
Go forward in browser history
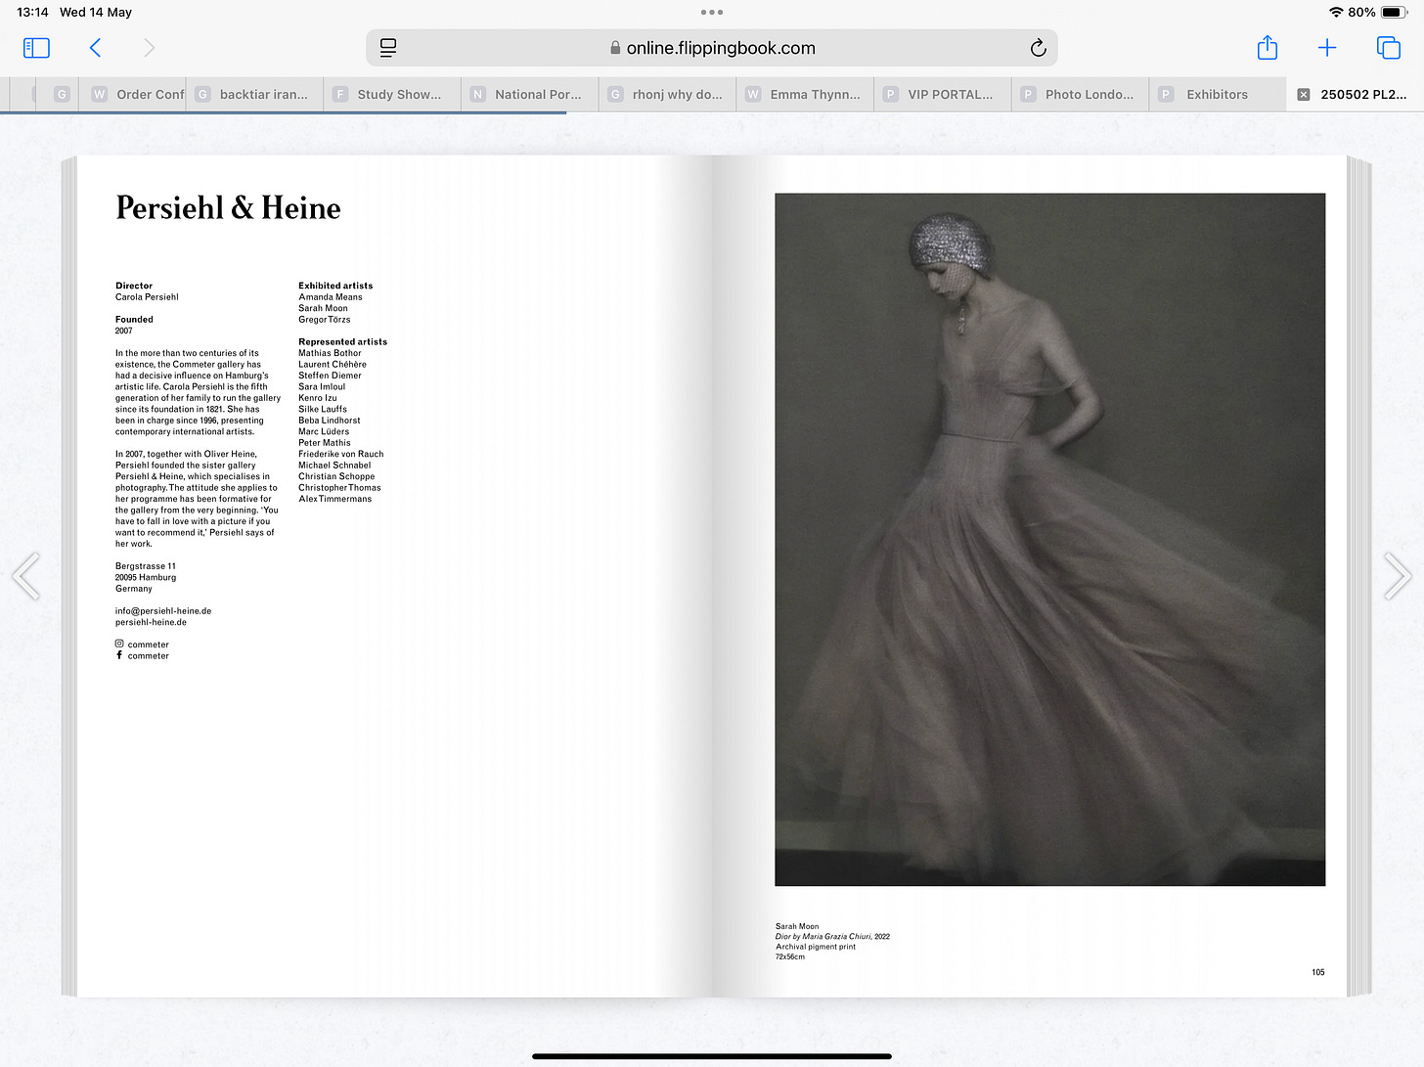coord(149,48)
